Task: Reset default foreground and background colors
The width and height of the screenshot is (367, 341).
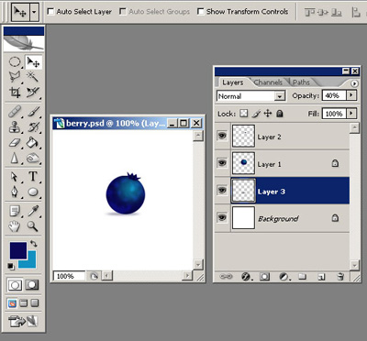Action: click(11, 266)
